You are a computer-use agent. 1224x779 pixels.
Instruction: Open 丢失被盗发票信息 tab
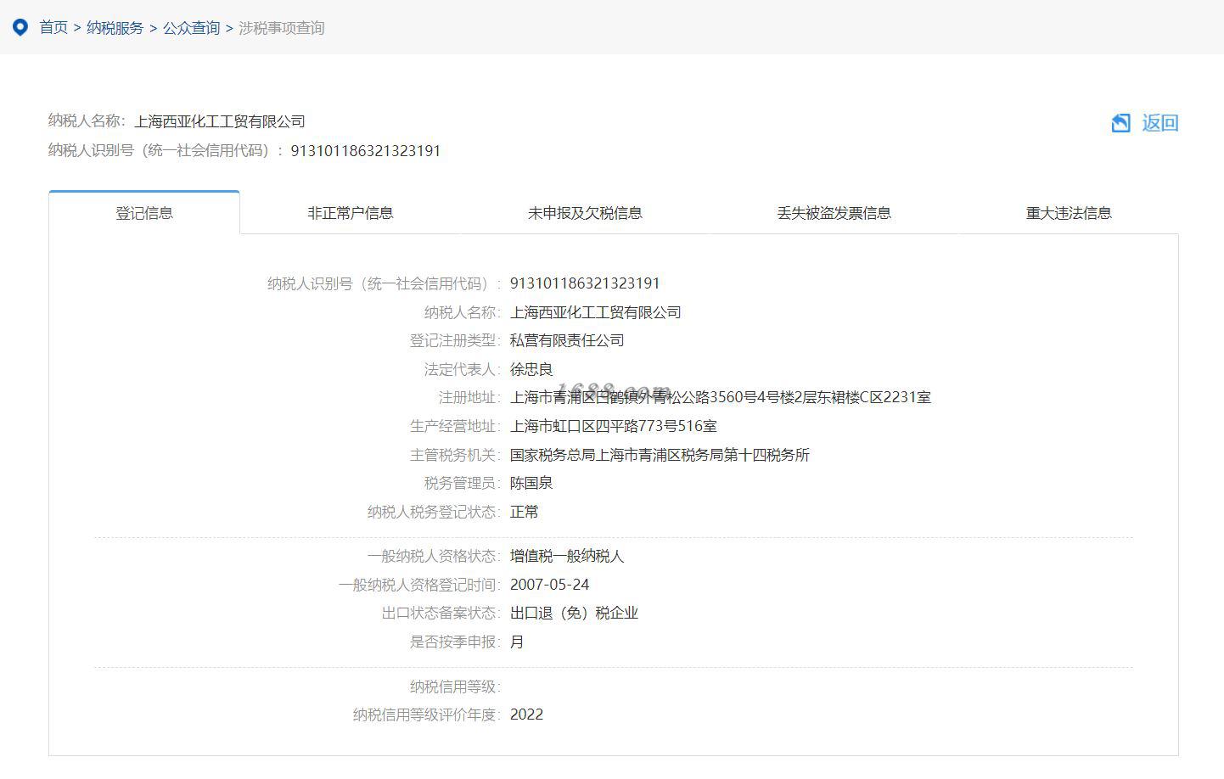point(834,213)
